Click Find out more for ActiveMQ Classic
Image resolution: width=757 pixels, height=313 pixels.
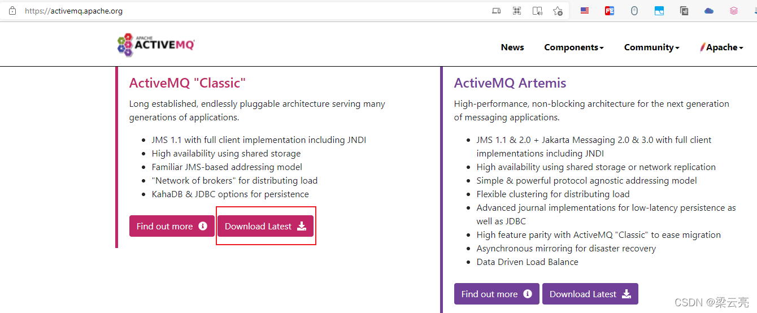coord(172,226)
